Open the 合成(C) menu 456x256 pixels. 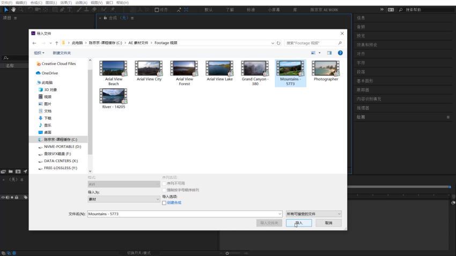36,3
